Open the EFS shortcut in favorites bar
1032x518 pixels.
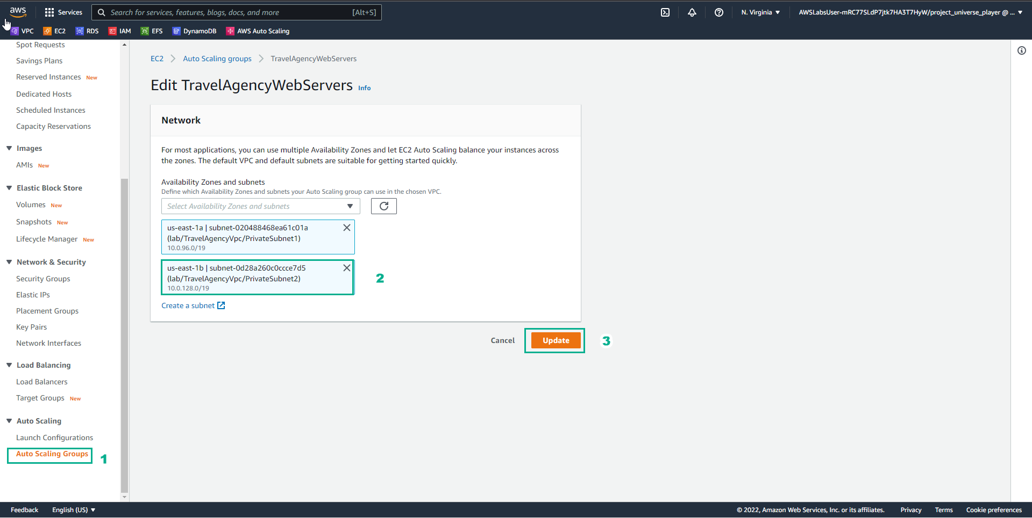[x=152, y=31]
